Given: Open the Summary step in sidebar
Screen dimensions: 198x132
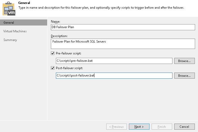Looking at the screenshot, I should coord(10,40).
